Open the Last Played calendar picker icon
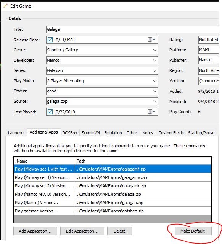 click(x=152, y=112)
